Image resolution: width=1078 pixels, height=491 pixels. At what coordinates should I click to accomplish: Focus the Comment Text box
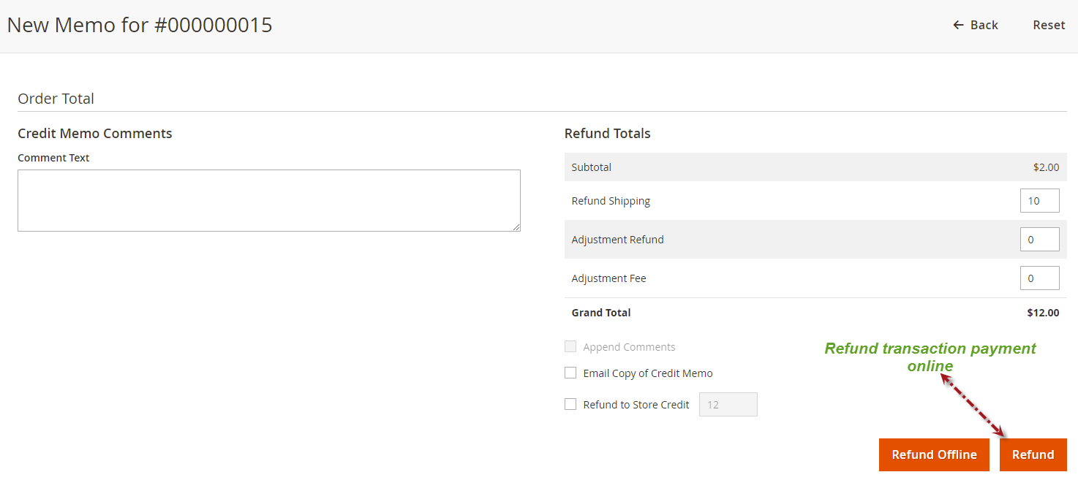(268, 200)
